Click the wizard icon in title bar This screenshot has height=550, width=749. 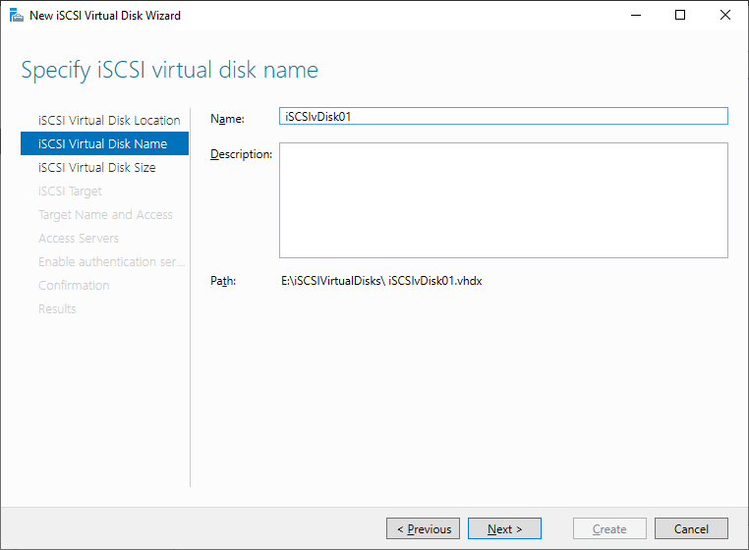tap(17, 16)
